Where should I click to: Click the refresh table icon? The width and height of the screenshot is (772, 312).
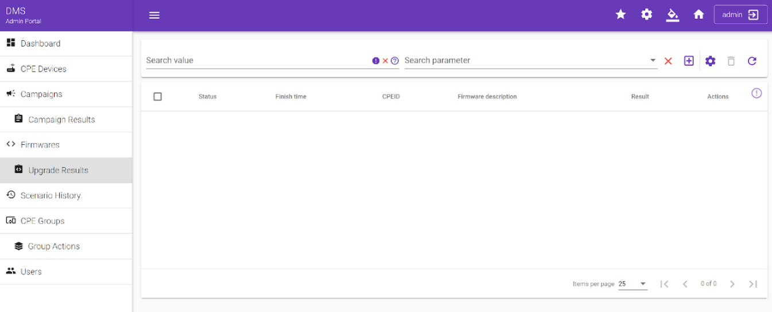pyautogui.click(x=752, y=61)
